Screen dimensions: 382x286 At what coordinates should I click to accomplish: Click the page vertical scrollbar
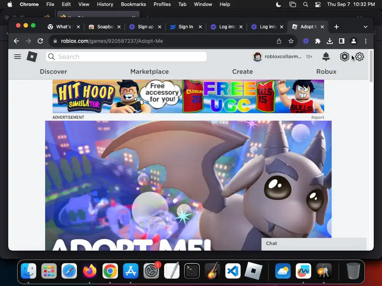371,66
